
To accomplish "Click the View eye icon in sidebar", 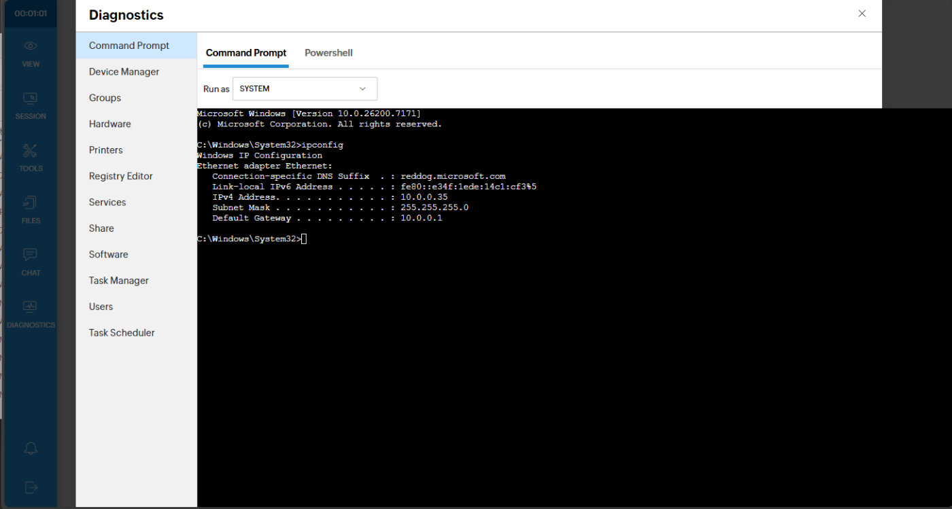I will 31,46.
